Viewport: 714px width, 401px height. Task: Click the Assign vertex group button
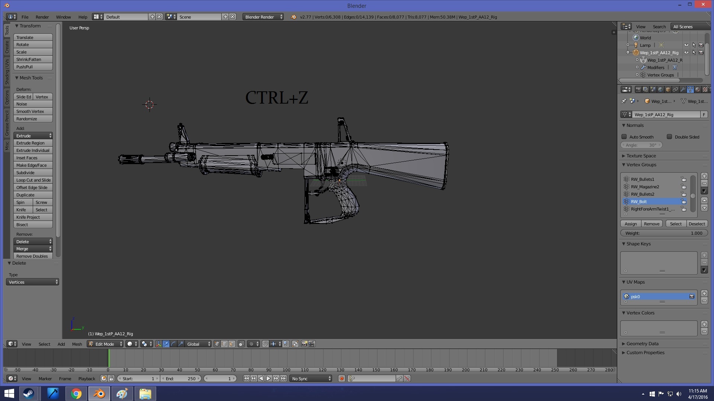630,224
